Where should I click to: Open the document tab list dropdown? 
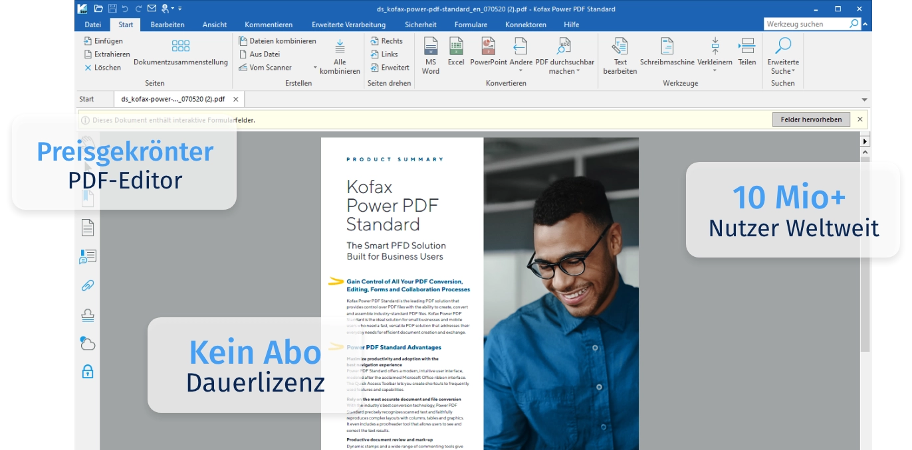click(x=864, y=100)
